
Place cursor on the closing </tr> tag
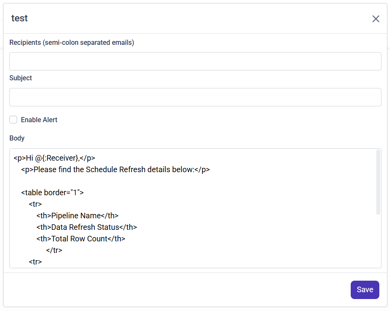point(54,250)
